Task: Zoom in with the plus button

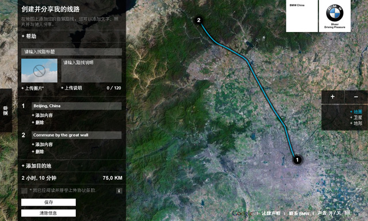Action: pyautogui.click(x=332, y=97)
